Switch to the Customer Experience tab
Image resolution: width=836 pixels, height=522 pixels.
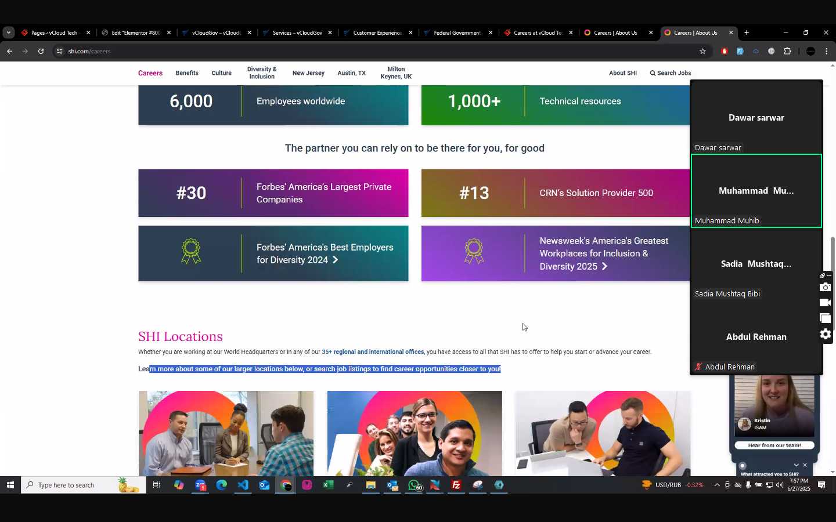pyautogui.click(x=377, y=32)
